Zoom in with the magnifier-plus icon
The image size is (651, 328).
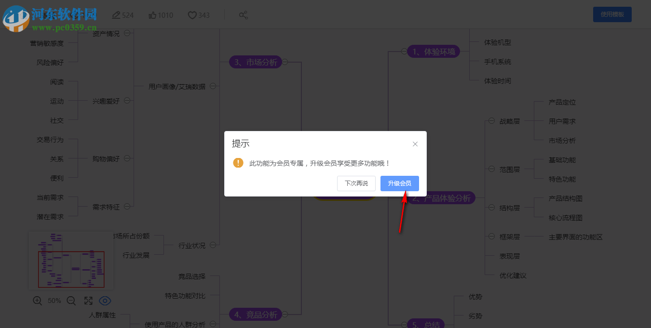click(x=37, y=300)
